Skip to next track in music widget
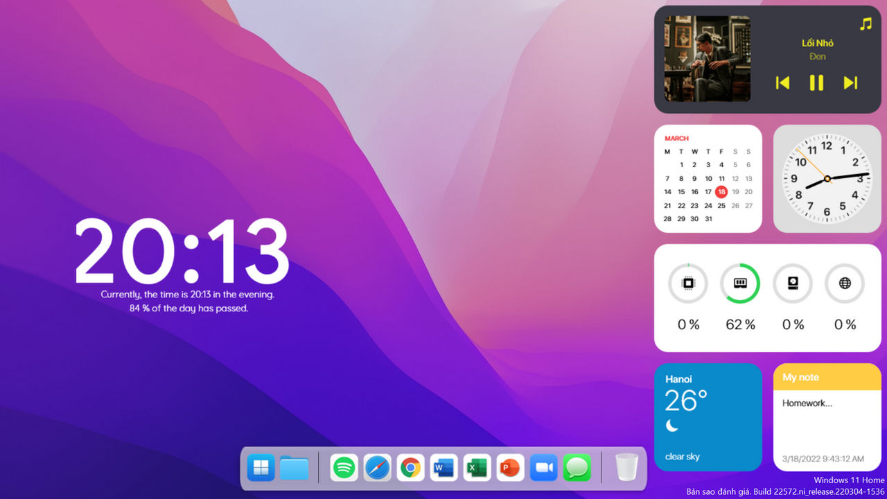 pyautogui.click(x=850, y=83)
